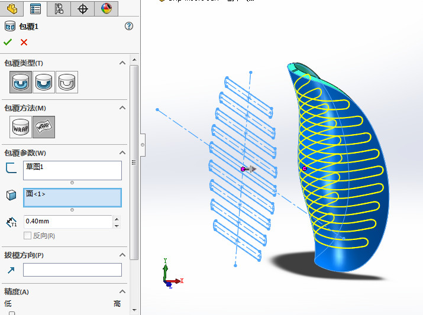Open the DisplayManager color ball tab
The width and height of the screenshot is (423, 315).
[106, 9]
